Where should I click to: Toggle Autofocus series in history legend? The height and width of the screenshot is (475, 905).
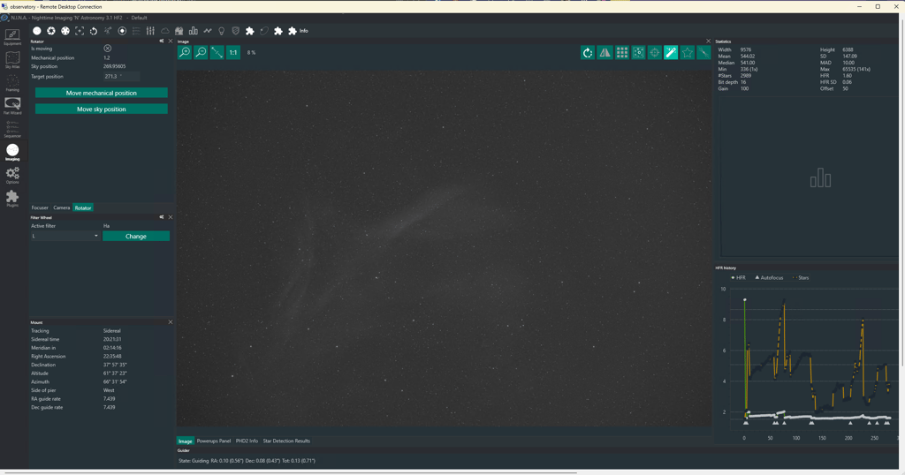coord(770,278)
